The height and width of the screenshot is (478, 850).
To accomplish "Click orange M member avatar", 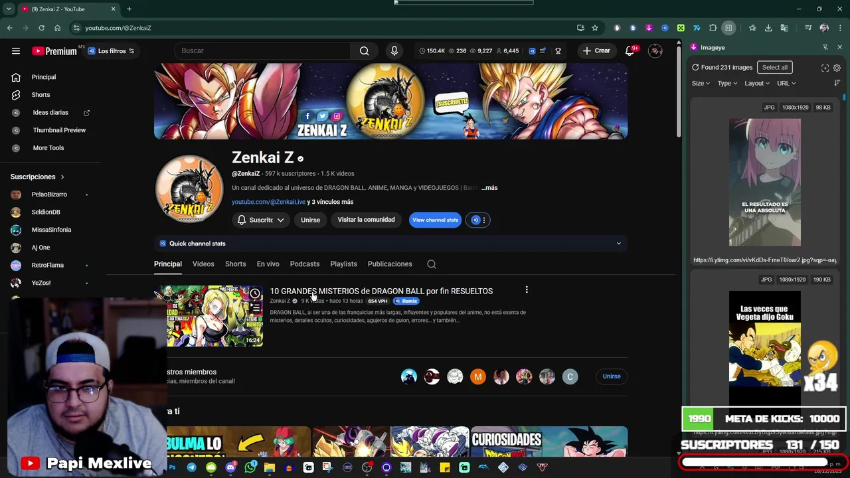I will [x=478, y=377].
